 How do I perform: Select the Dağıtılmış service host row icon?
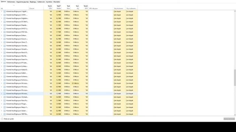4,18
